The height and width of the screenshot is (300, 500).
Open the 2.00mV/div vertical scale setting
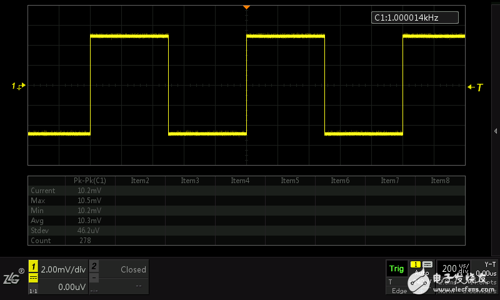[62, 269]
